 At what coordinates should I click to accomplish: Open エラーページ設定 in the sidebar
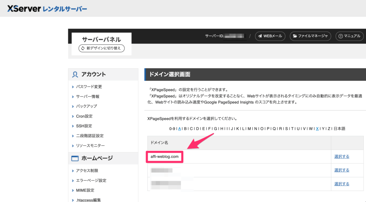point(91,181)
